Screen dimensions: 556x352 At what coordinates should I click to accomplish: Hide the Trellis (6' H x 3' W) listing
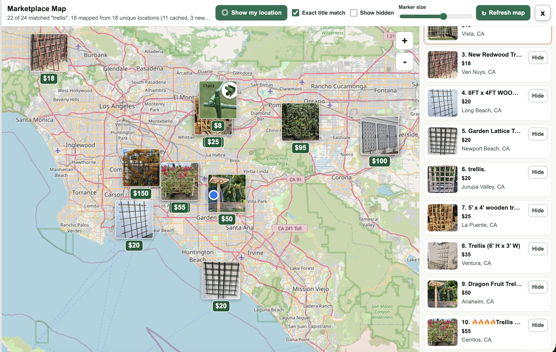tap(538, 249)
